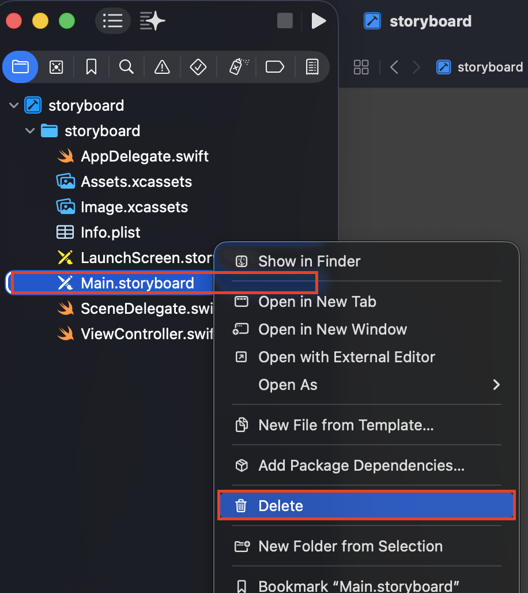Click the Finder icon beside Show in Finder

click(241, 261)
